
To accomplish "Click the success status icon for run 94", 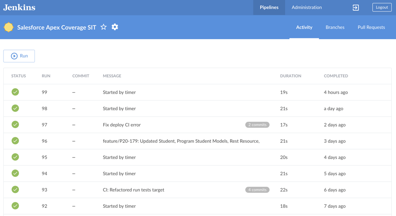I will click(15, 173).
